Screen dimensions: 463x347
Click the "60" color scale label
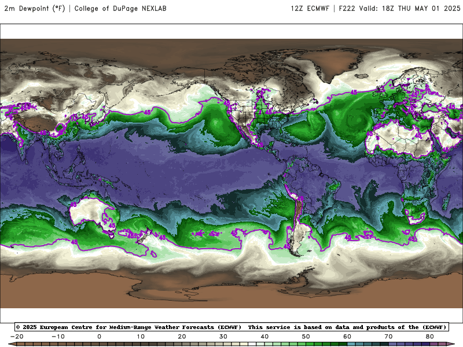pos(347,337)
